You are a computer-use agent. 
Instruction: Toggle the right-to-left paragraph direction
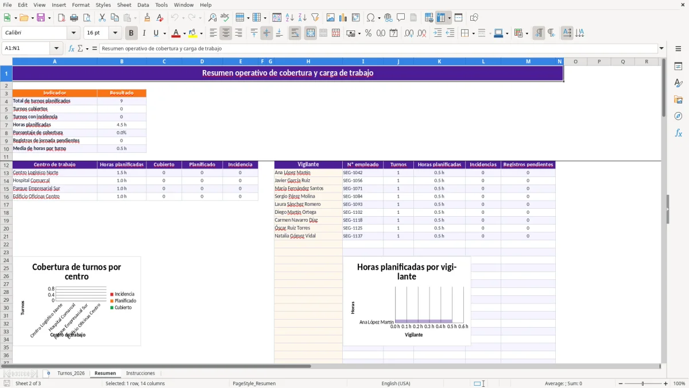point(551,33)
